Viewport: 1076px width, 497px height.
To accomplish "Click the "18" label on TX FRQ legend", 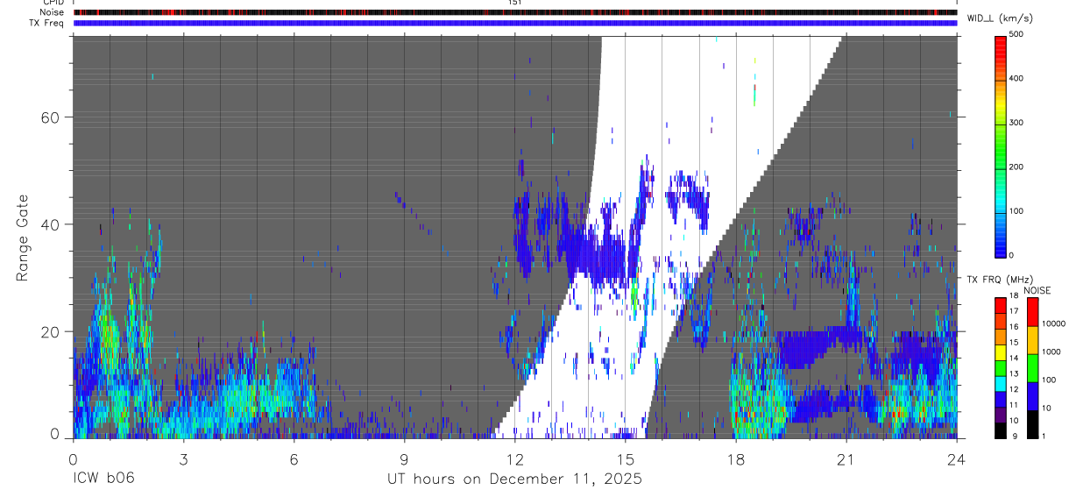I will pyautogui.click(x=1014, y=296).
